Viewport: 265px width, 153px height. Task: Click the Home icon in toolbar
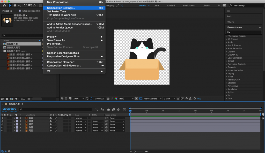4,5
